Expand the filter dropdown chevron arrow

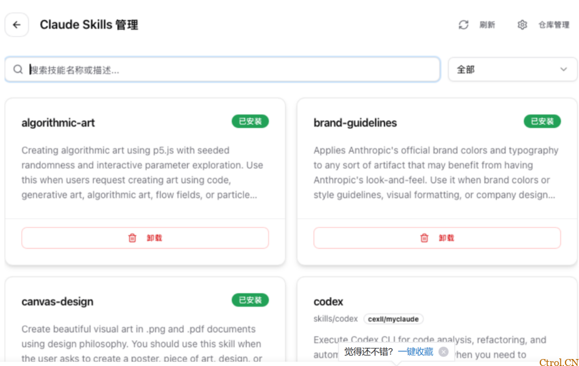click(563, 69)
